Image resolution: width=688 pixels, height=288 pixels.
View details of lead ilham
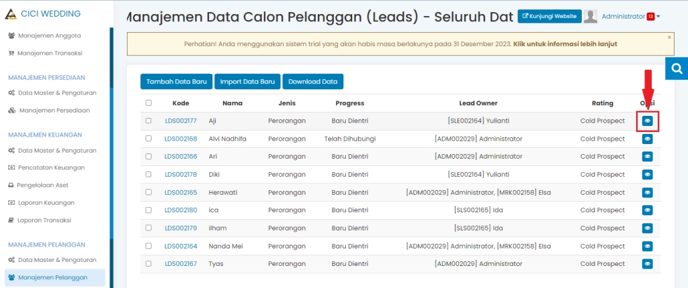tap(647, 228)
